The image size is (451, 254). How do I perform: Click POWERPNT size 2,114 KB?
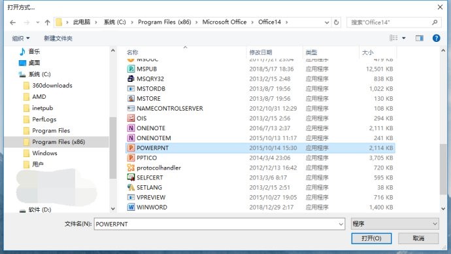tap(381, 148)
